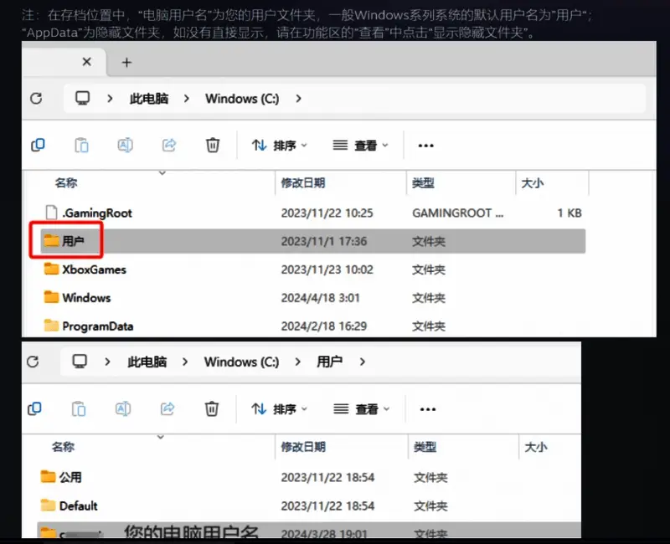Click the Refresh icon in the address bar
670x544 pixels.
(36, 98)
